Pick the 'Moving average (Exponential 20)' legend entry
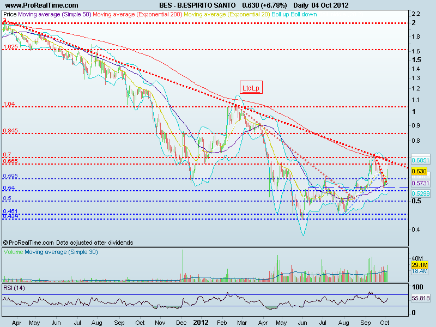The height and width of the screenshot is (327, 436). point(227,14)
